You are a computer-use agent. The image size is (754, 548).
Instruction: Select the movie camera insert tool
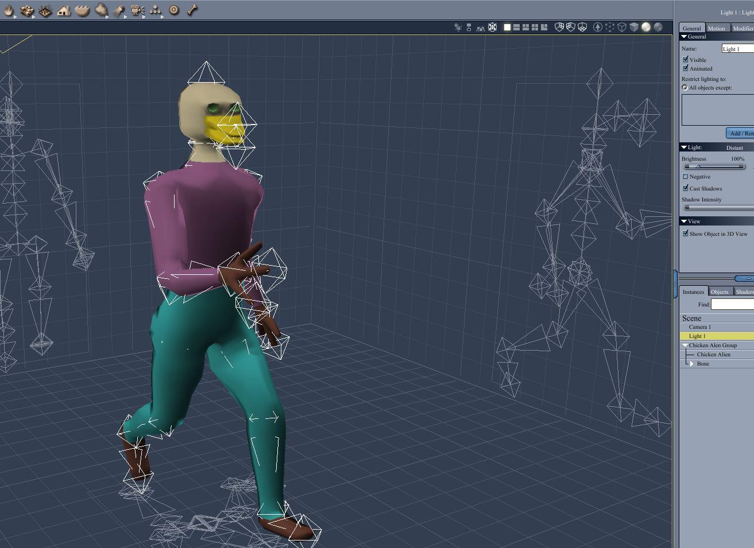[138, 10]
